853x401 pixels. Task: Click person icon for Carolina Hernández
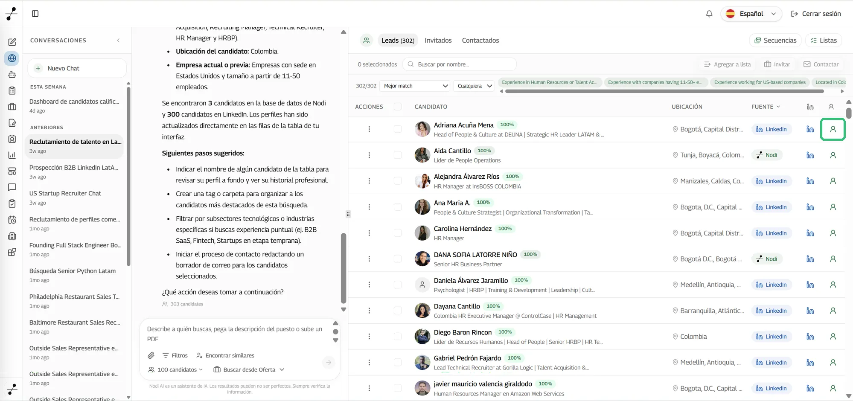coord(833,233)
